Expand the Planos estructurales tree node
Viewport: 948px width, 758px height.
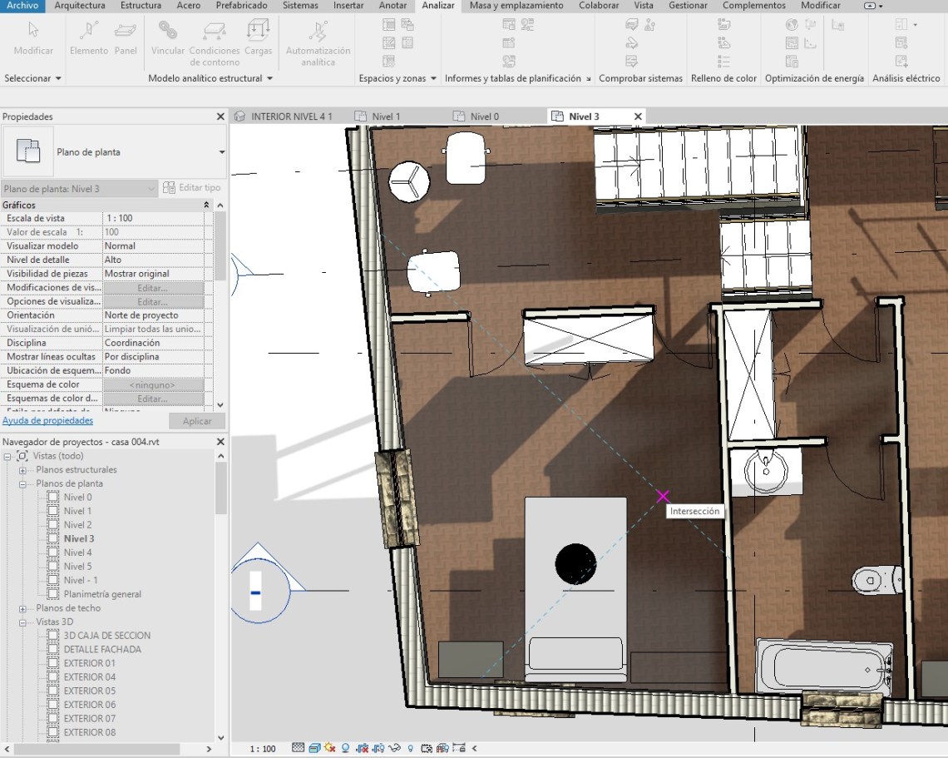[22, 470]
